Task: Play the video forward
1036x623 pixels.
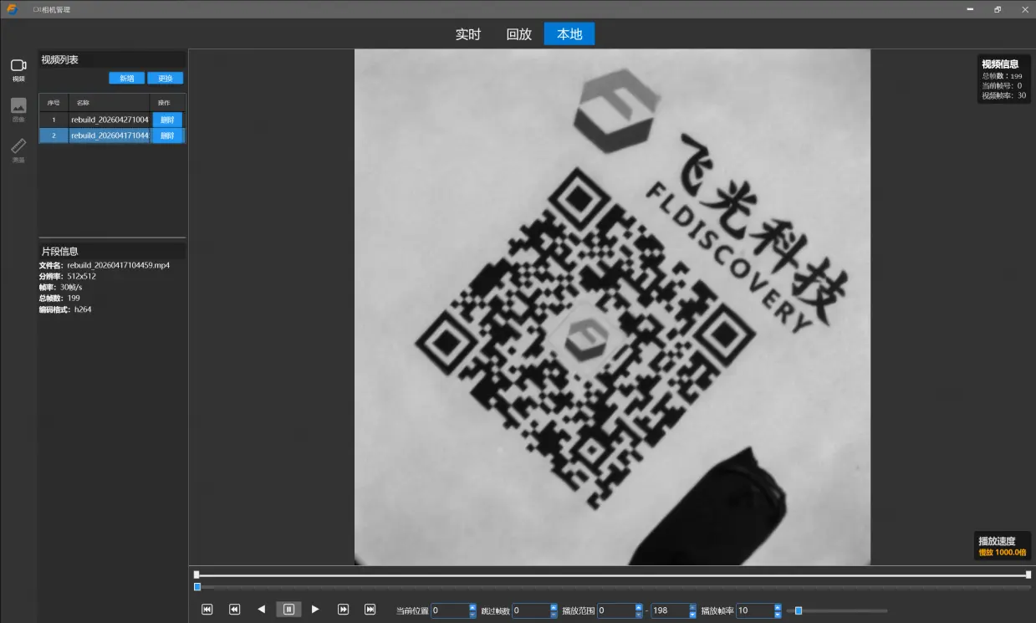Action: 315,610
